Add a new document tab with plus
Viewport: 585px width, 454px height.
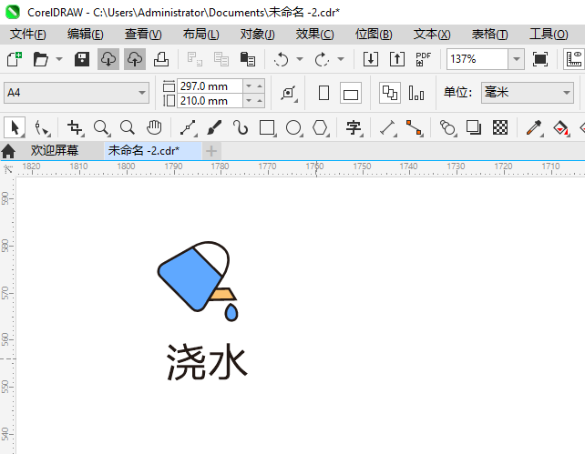pyautogui.click(x=211, y=151)
